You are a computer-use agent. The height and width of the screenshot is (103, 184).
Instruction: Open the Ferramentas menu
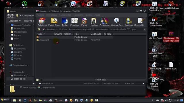pyautogui.click(x=65, y=15)
